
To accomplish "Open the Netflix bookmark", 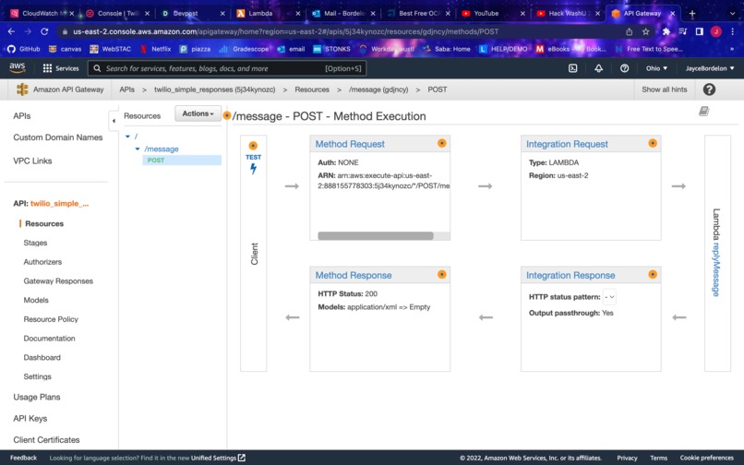I will click(156, 49).
